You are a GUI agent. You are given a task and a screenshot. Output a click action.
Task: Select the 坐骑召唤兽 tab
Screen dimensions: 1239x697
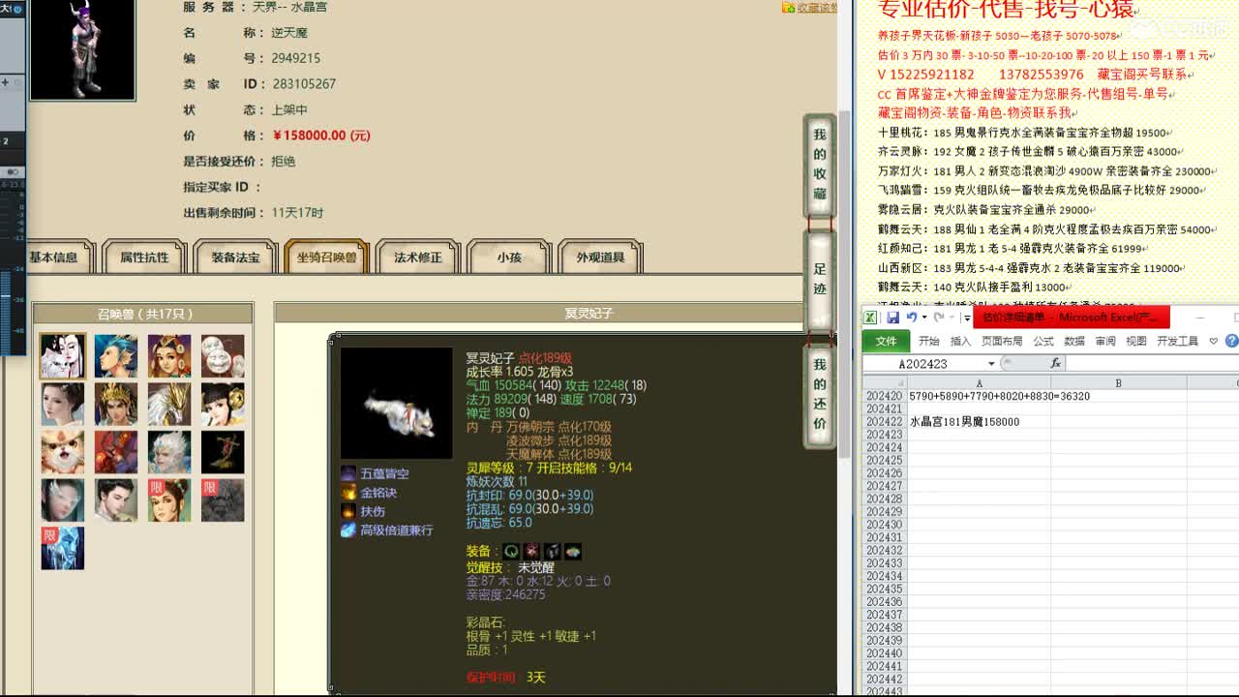[326, 258]
